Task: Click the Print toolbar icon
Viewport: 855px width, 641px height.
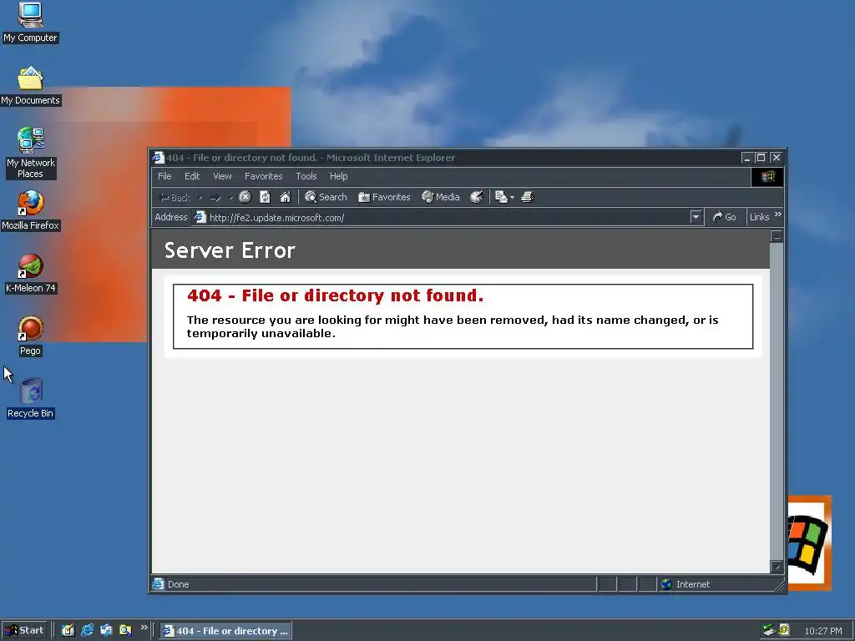Action: 528,197
